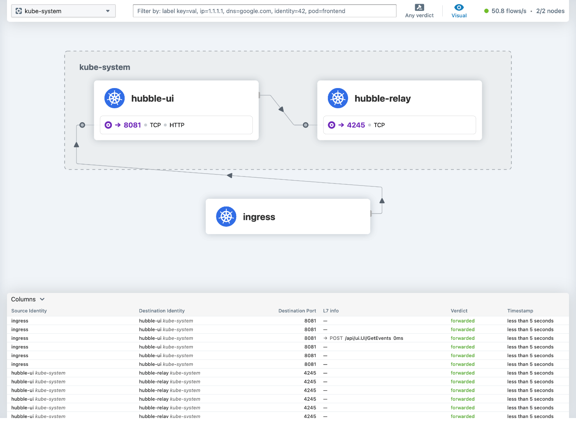Screen dimensions: 576x425
Task: Select the ingress Kubernetes icon
Action: click(226, 216)
